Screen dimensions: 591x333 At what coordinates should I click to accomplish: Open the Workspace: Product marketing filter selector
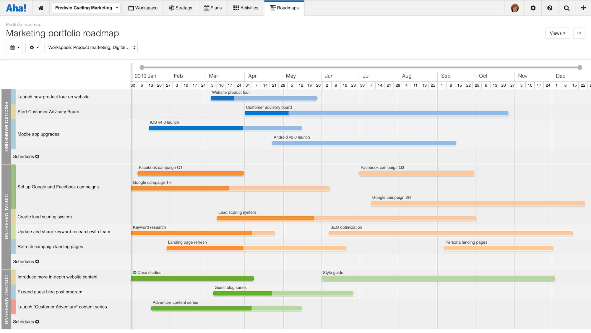[x=91, y=47]
